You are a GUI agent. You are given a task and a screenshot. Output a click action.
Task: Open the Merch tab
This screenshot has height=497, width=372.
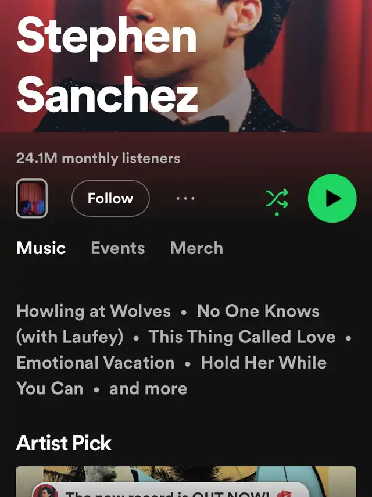click(x=197, y=248)
